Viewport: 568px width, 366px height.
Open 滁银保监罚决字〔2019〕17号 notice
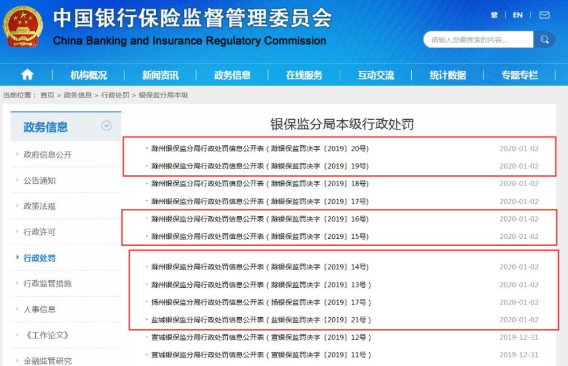(x=260, y=201)
